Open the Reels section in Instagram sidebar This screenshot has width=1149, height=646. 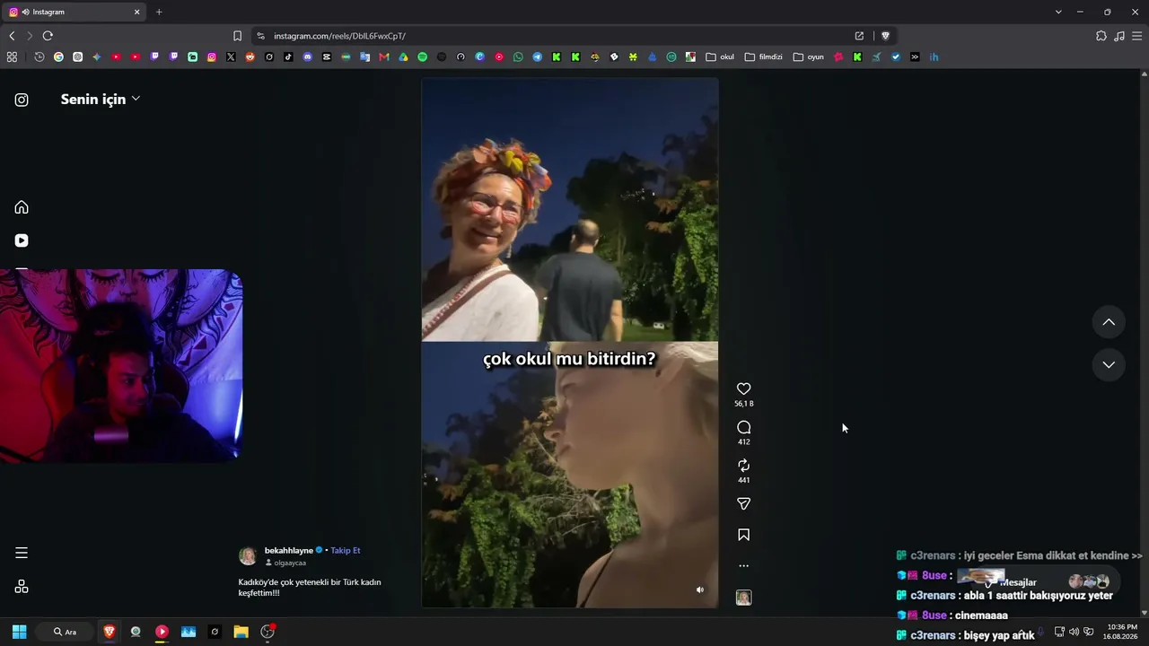22,240
